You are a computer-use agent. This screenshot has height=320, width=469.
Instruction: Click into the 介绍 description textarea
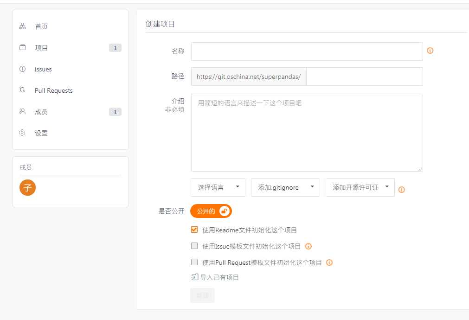point(307,133)
